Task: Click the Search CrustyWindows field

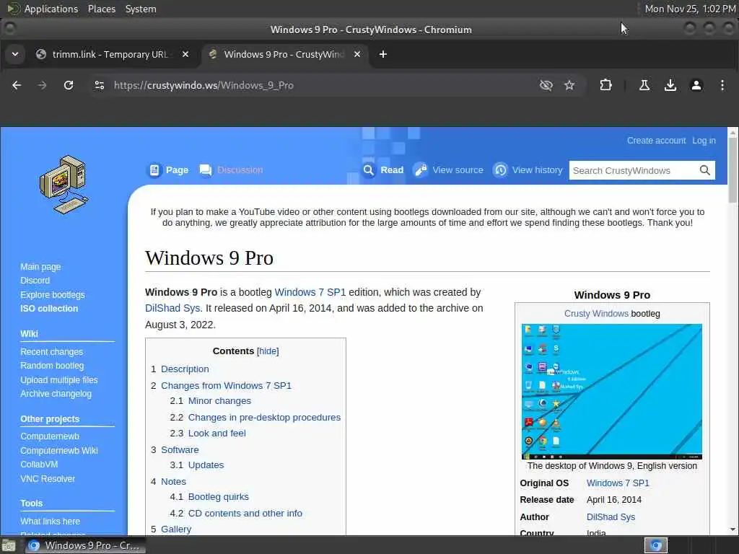Action: click(x=632, y=170)
